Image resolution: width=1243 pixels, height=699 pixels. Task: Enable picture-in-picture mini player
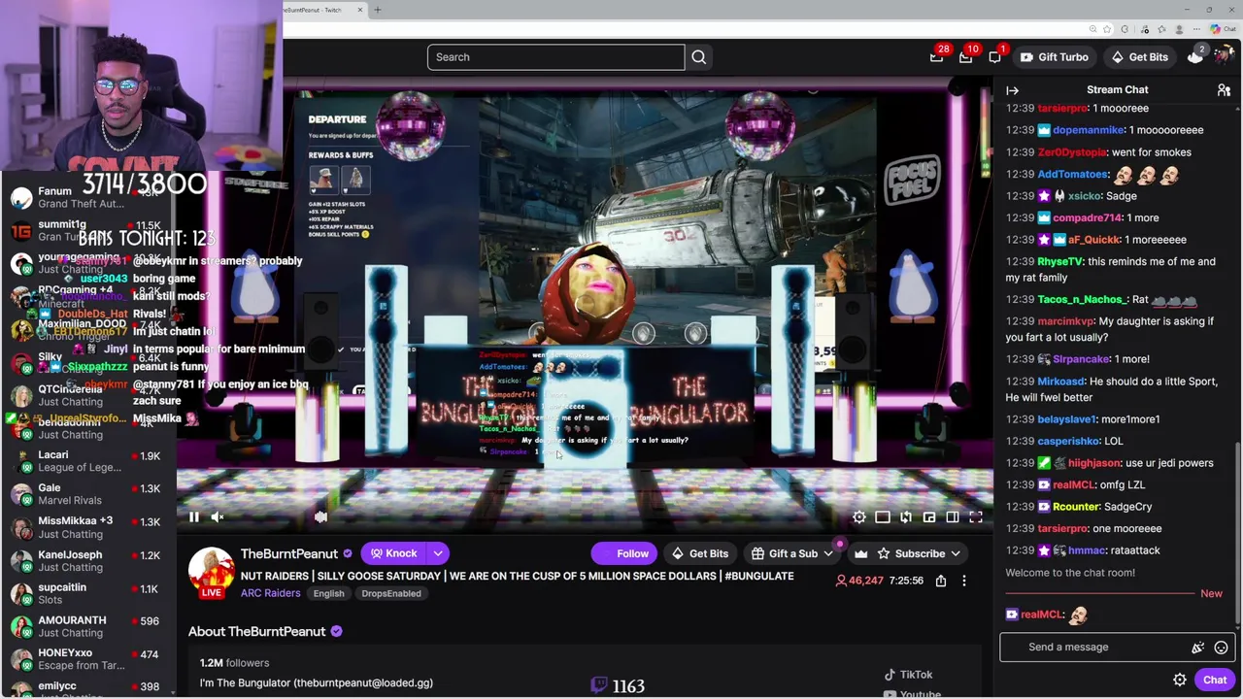tap(929, 517)
